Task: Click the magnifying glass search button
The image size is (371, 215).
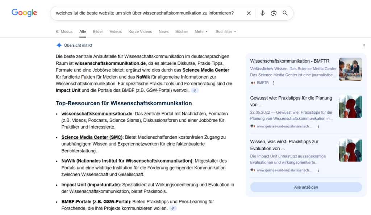Action: (285, 13)
